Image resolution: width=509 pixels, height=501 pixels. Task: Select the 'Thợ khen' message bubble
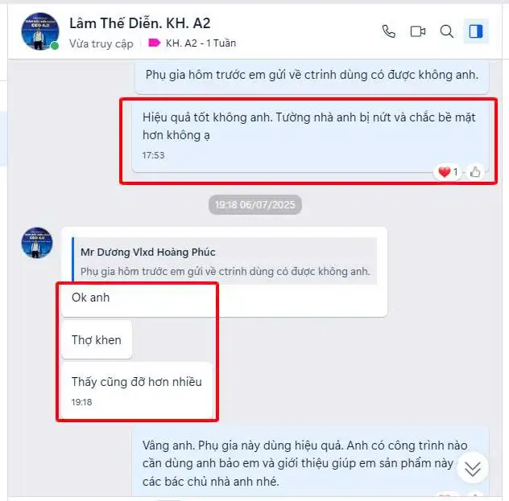[x=97, y=339]
